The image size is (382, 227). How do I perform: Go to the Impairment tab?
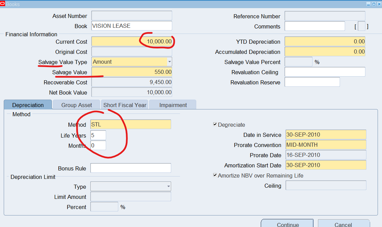(173, 105)
